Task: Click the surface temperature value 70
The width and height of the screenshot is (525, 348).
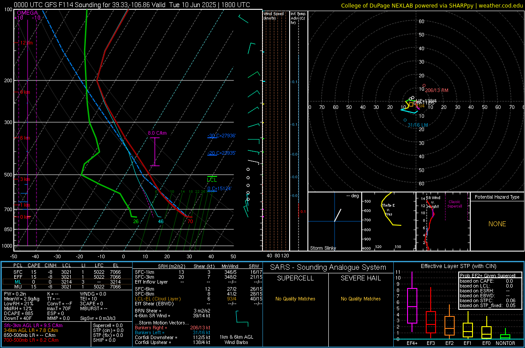Action: pos(190,221)
